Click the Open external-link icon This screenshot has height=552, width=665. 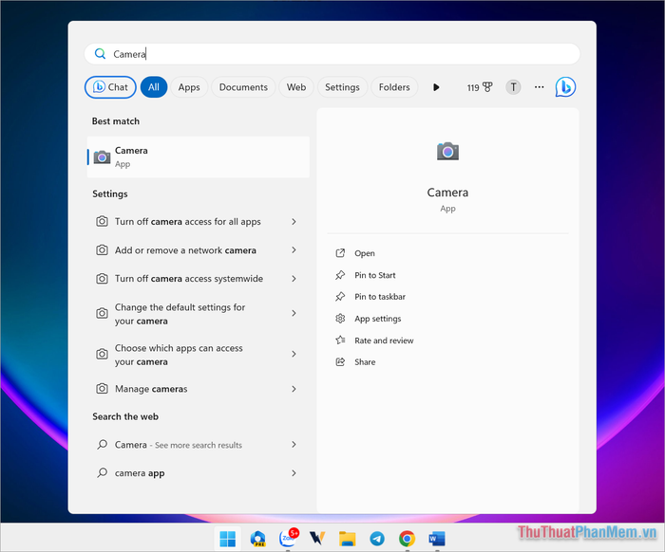pos(340,253)
